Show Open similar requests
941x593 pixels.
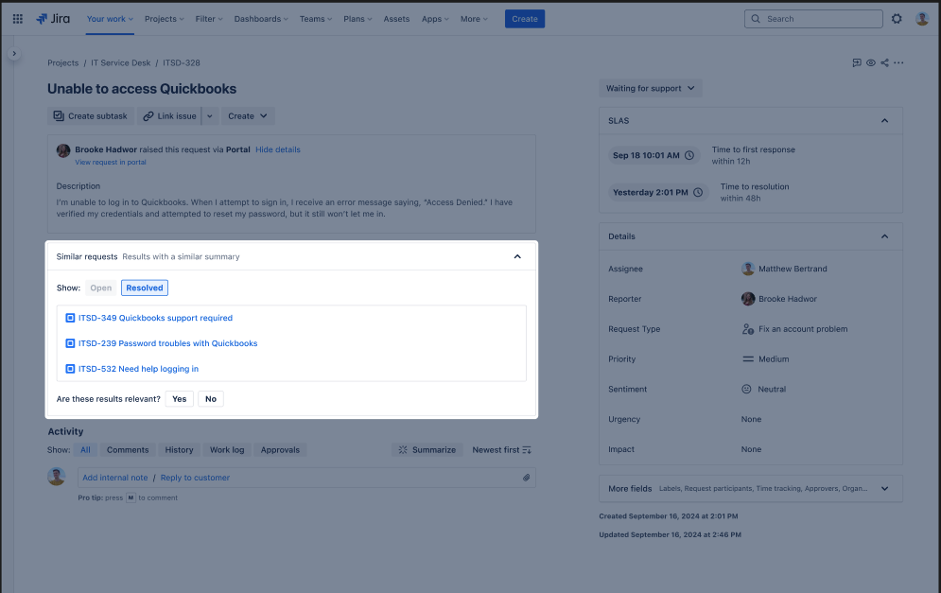coord(101,288)
